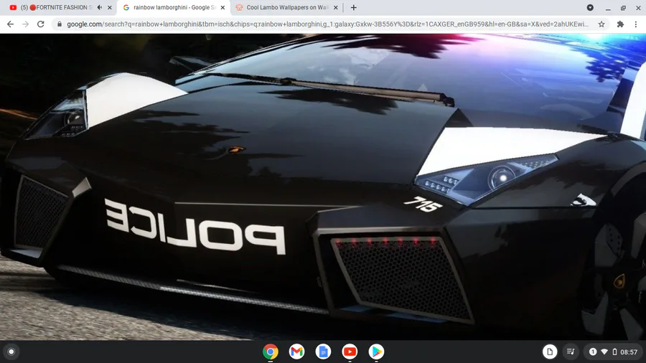Bookmark this page with the star icon
The image size is (646, 363).
point(601,24)
